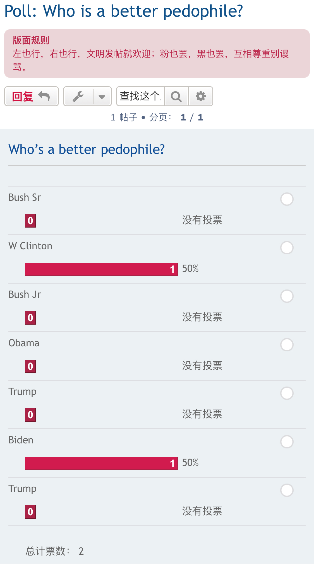314x565 pixels.
Task: Select the Obama radio button
Action: 287,345
